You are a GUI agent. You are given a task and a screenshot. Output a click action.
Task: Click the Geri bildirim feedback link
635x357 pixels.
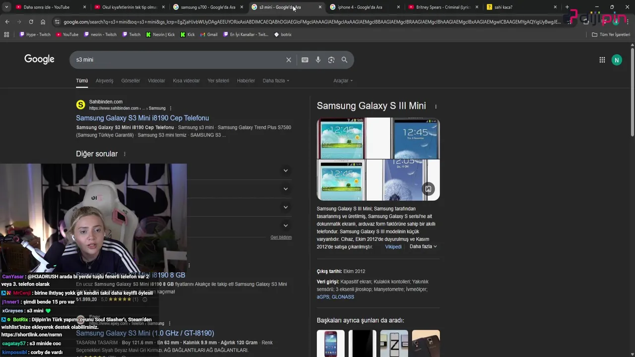[x=281, y=238]
